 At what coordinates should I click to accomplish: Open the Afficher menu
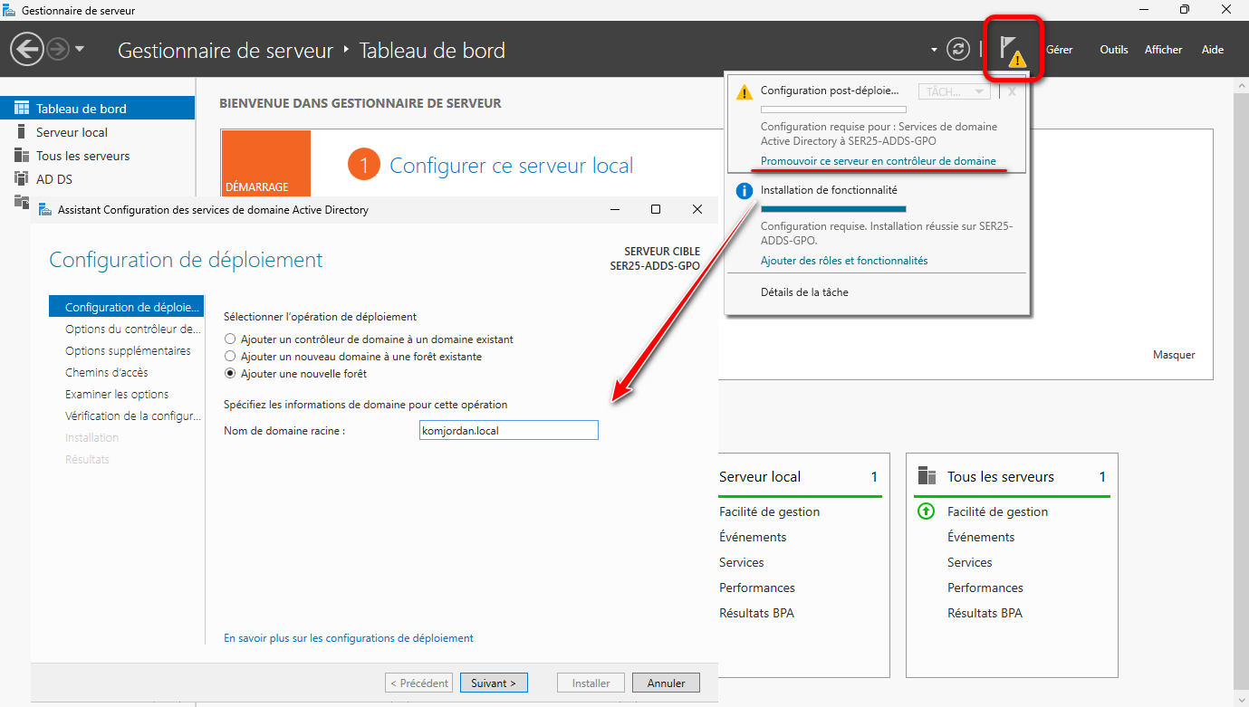[1164, 50]
